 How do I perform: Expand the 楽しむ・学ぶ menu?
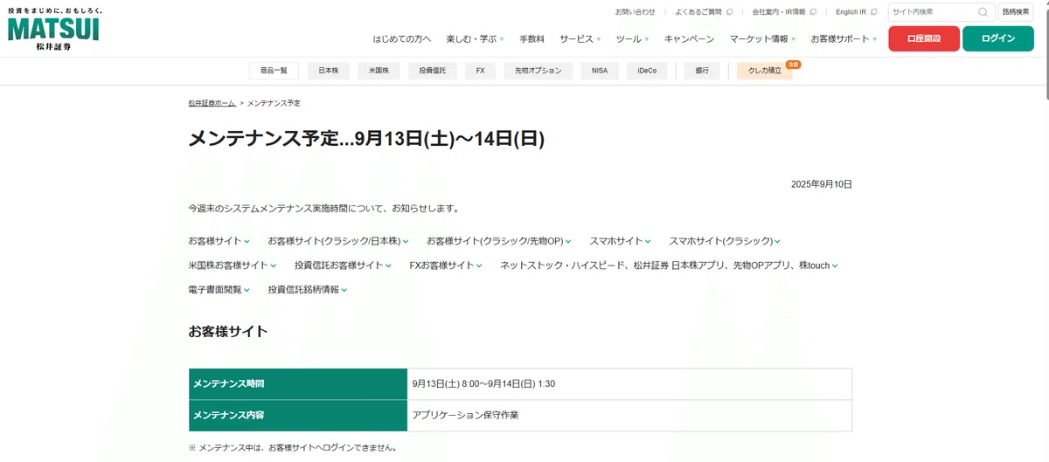coord(475,39)
